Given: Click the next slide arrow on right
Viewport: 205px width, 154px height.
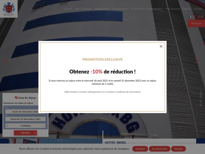Looking at the screenshot, I should pyautogui.click(x=196, y=61).
